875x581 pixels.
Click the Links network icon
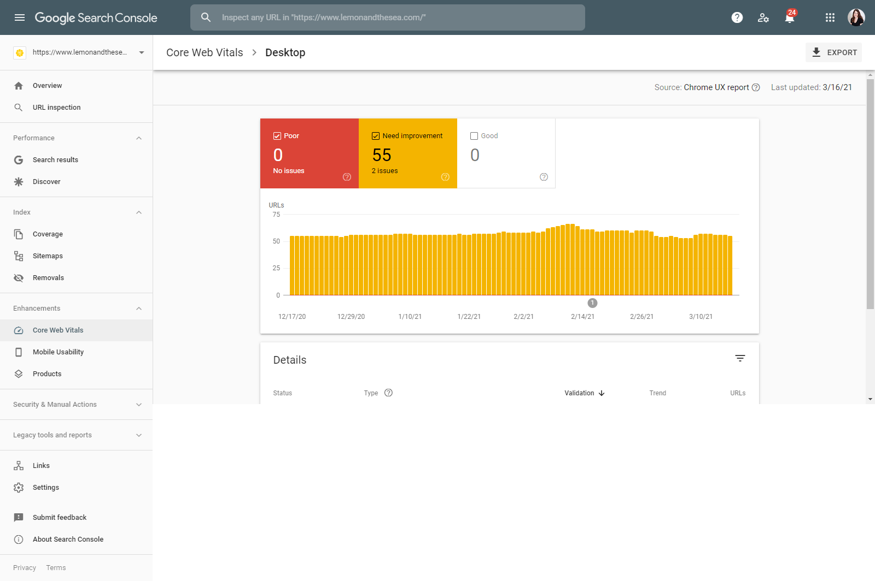(x=19, y=466)
